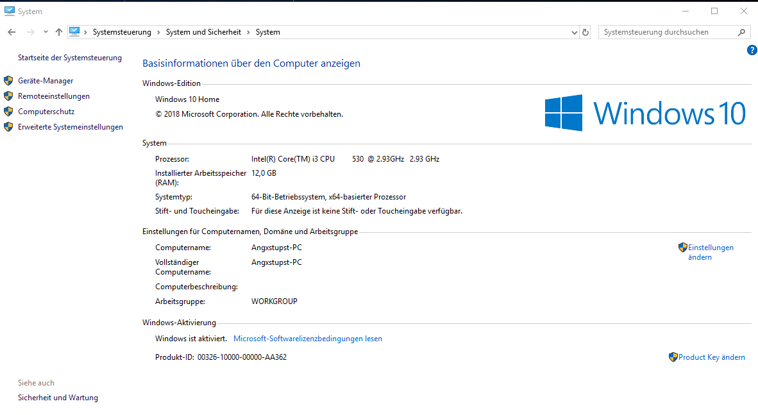Click the WORKGROUP Arbeitsgruppe value
This screenshot has width=758, height=415.
[x=274, y=301]
